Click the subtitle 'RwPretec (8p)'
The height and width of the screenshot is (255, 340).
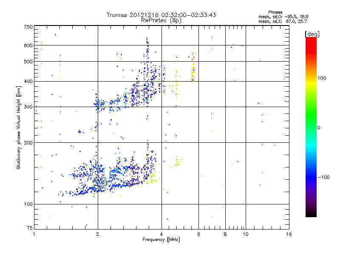(x=161, y=20)
